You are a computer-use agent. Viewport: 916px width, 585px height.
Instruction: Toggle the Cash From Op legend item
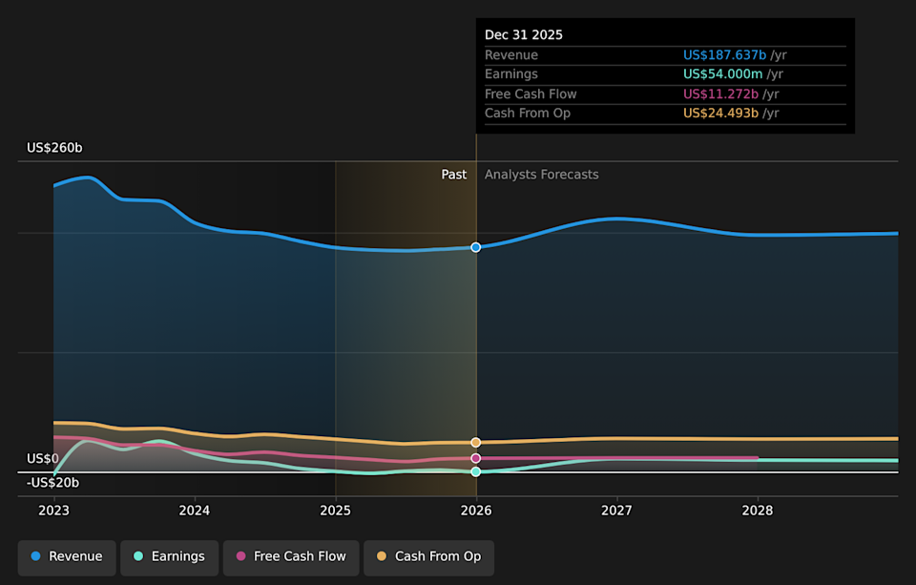[428, 556]
